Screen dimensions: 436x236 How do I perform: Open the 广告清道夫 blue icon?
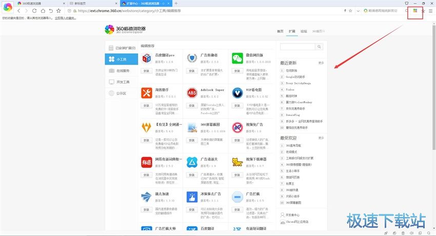192,162
